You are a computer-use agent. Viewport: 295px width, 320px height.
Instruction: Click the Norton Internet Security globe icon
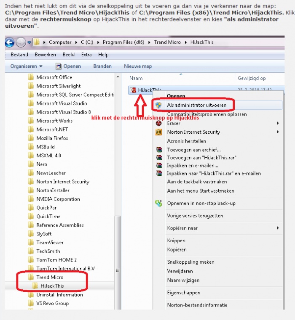(x=159, y=132)
